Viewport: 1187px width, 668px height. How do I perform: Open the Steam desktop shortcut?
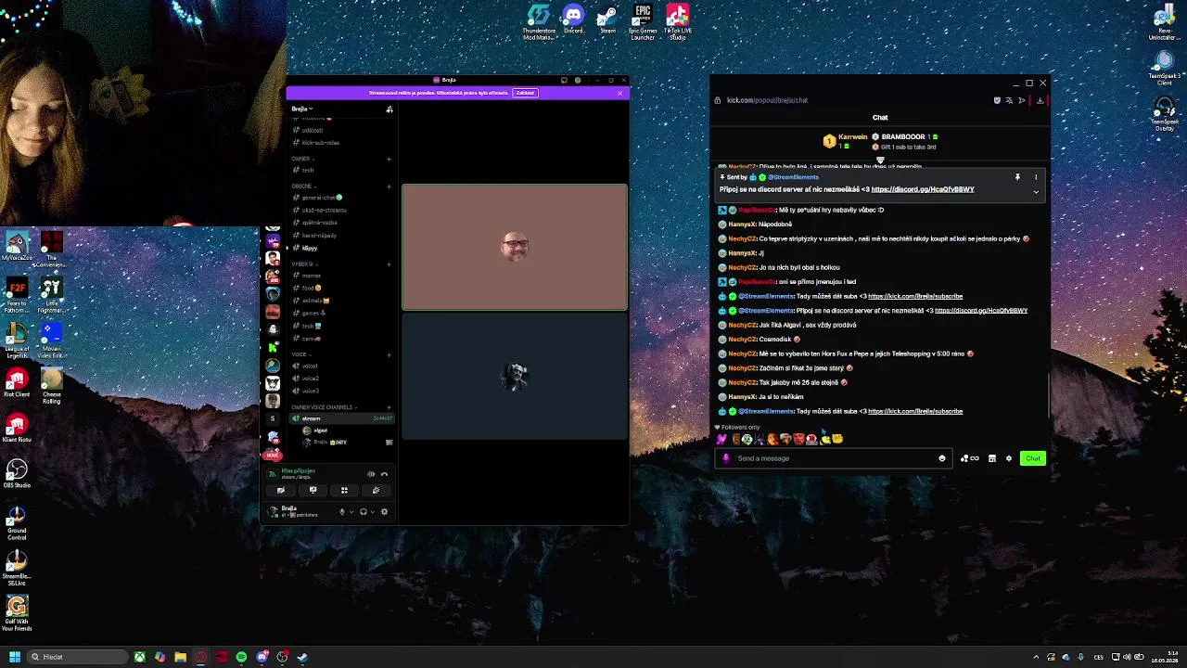coord(607,19)
